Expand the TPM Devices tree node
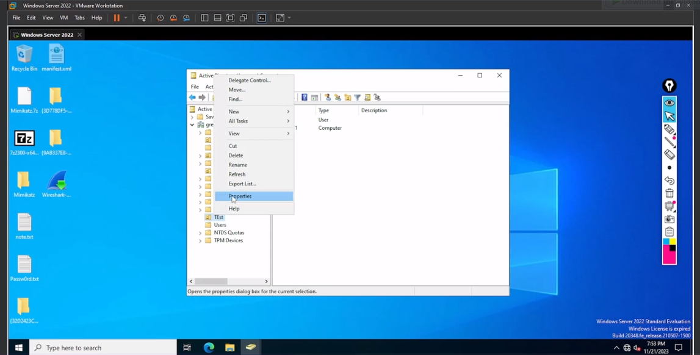Screen dimensions: 700x355 tap(200, 241)
